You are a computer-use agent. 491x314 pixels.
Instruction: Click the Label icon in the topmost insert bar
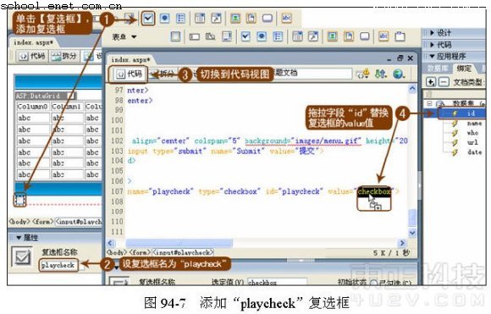[286, 18]
